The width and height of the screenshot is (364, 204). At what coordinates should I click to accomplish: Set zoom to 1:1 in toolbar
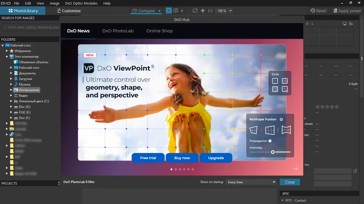pos(210,11)
